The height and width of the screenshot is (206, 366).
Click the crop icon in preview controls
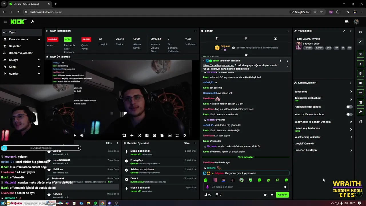[x=124, y=135]
